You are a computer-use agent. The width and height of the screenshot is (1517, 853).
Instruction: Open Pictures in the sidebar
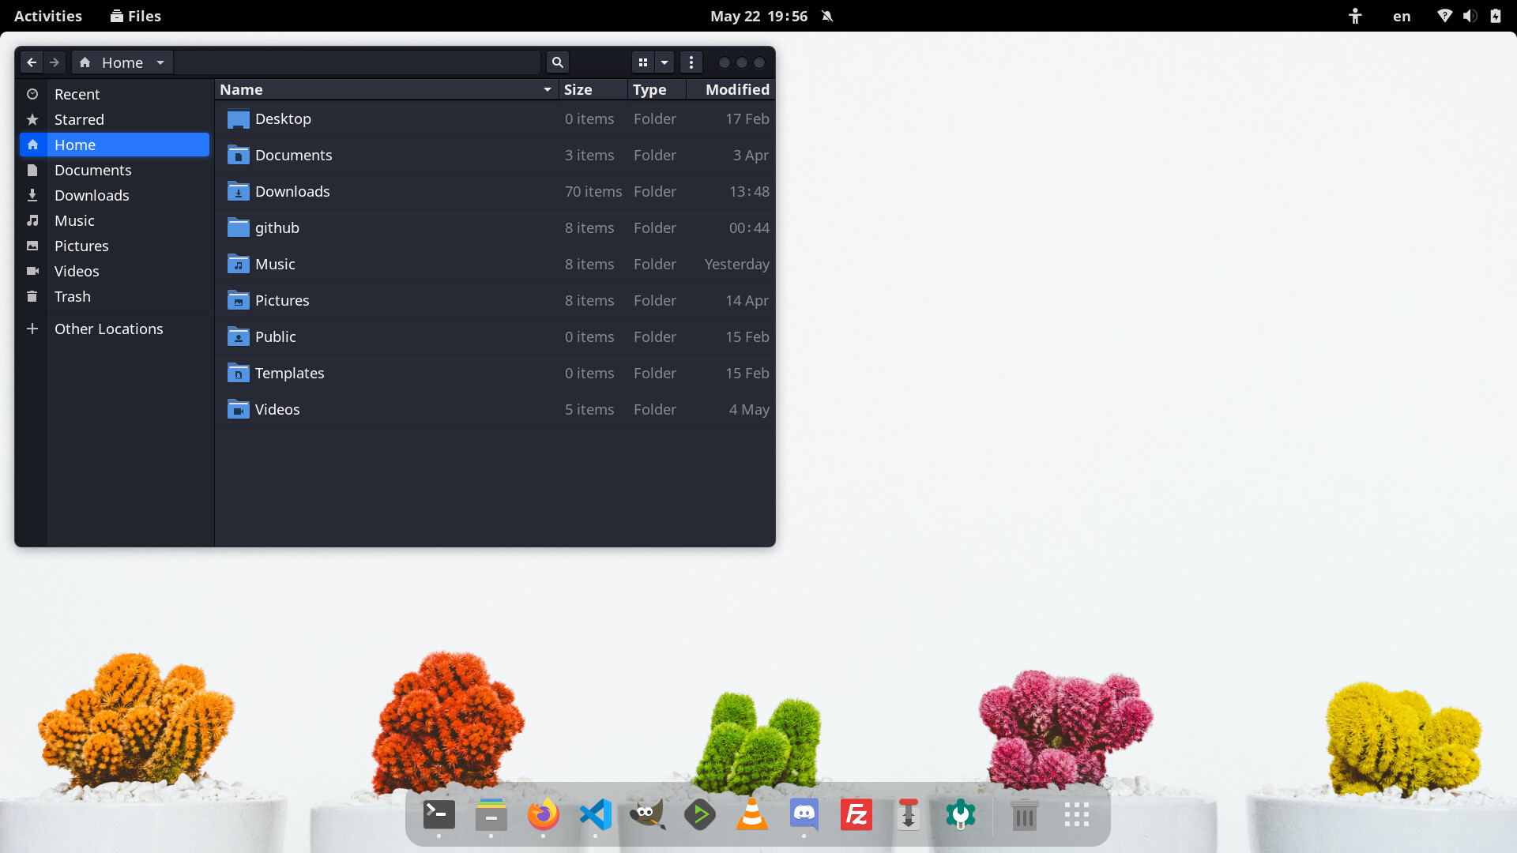(x=115, y=246)
